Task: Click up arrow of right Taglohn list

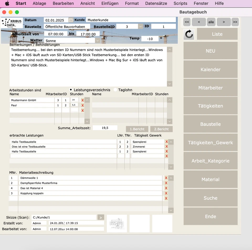Action: [170, 100]
